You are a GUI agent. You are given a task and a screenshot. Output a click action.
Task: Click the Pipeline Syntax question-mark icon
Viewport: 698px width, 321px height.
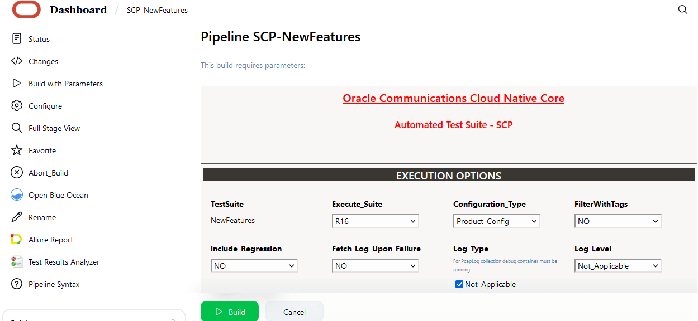17,284
